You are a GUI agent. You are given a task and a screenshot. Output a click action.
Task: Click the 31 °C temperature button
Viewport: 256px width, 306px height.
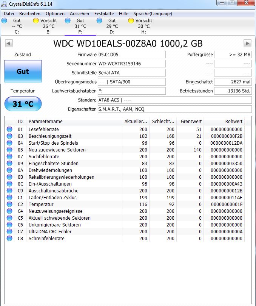point(23,104)
